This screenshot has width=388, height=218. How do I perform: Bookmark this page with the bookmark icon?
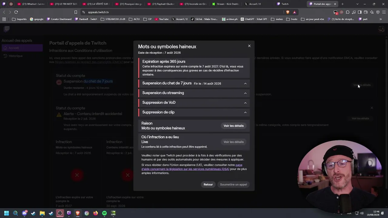[76, 12]
